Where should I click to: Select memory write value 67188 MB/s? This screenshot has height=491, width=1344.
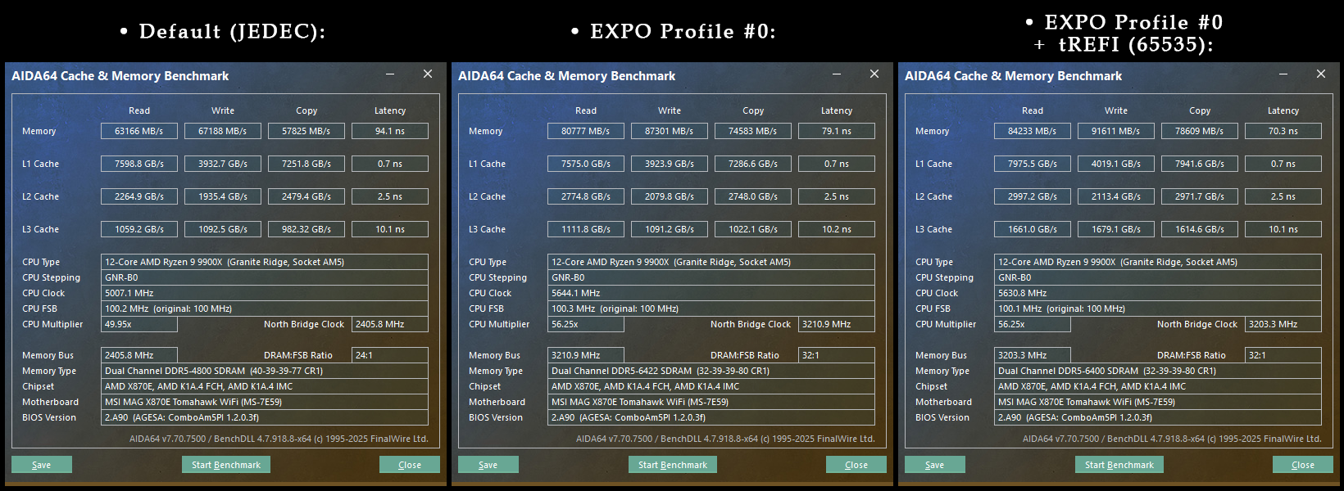[223, 131]
